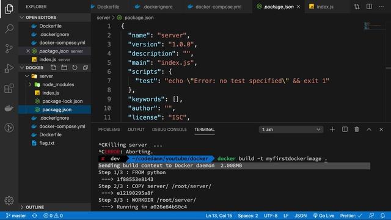Click Prettier status bar item
This screenshot has height=220, width=391.
(351, 216)
